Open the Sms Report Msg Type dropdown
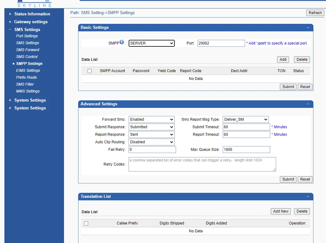326x243 pixels. (246, 119)
